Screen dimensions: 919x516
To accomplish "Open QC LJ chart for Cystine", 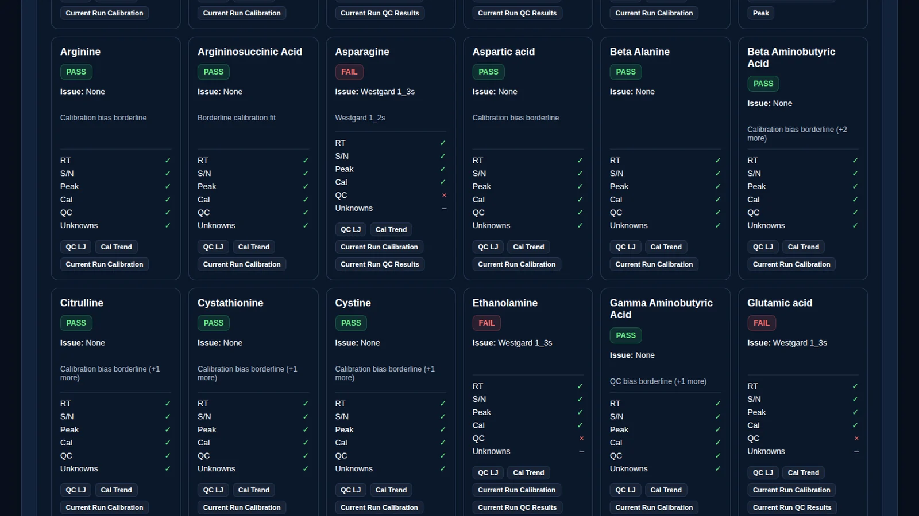I will (350, 490).
